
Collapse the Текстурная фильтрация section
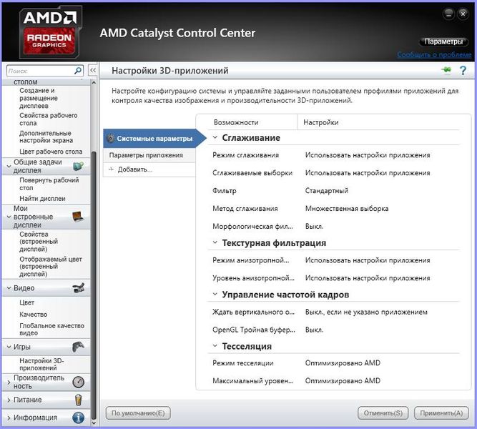(x=215, y=242)
